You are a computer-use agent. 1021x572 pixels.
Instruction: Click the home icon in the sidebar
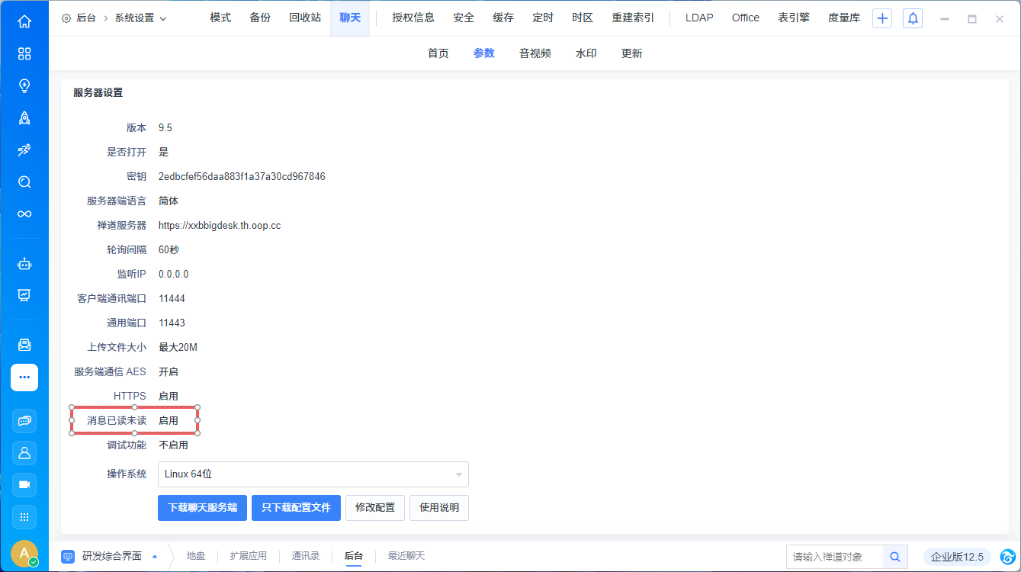(x=24, y=21)
